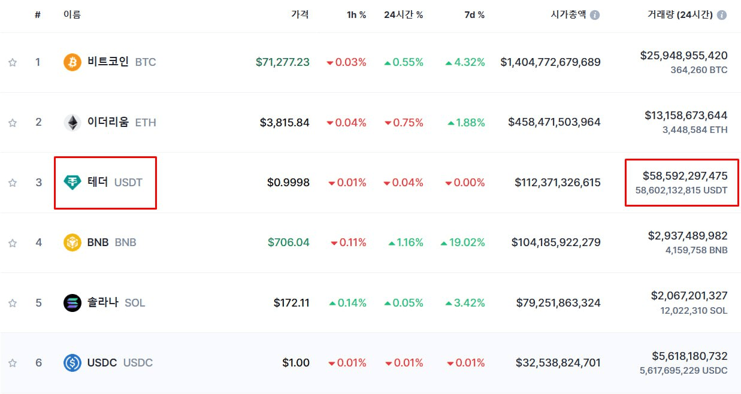Sort the table by the # column
Viewport: 741px width, 394px height.
(x=38, y=15)
